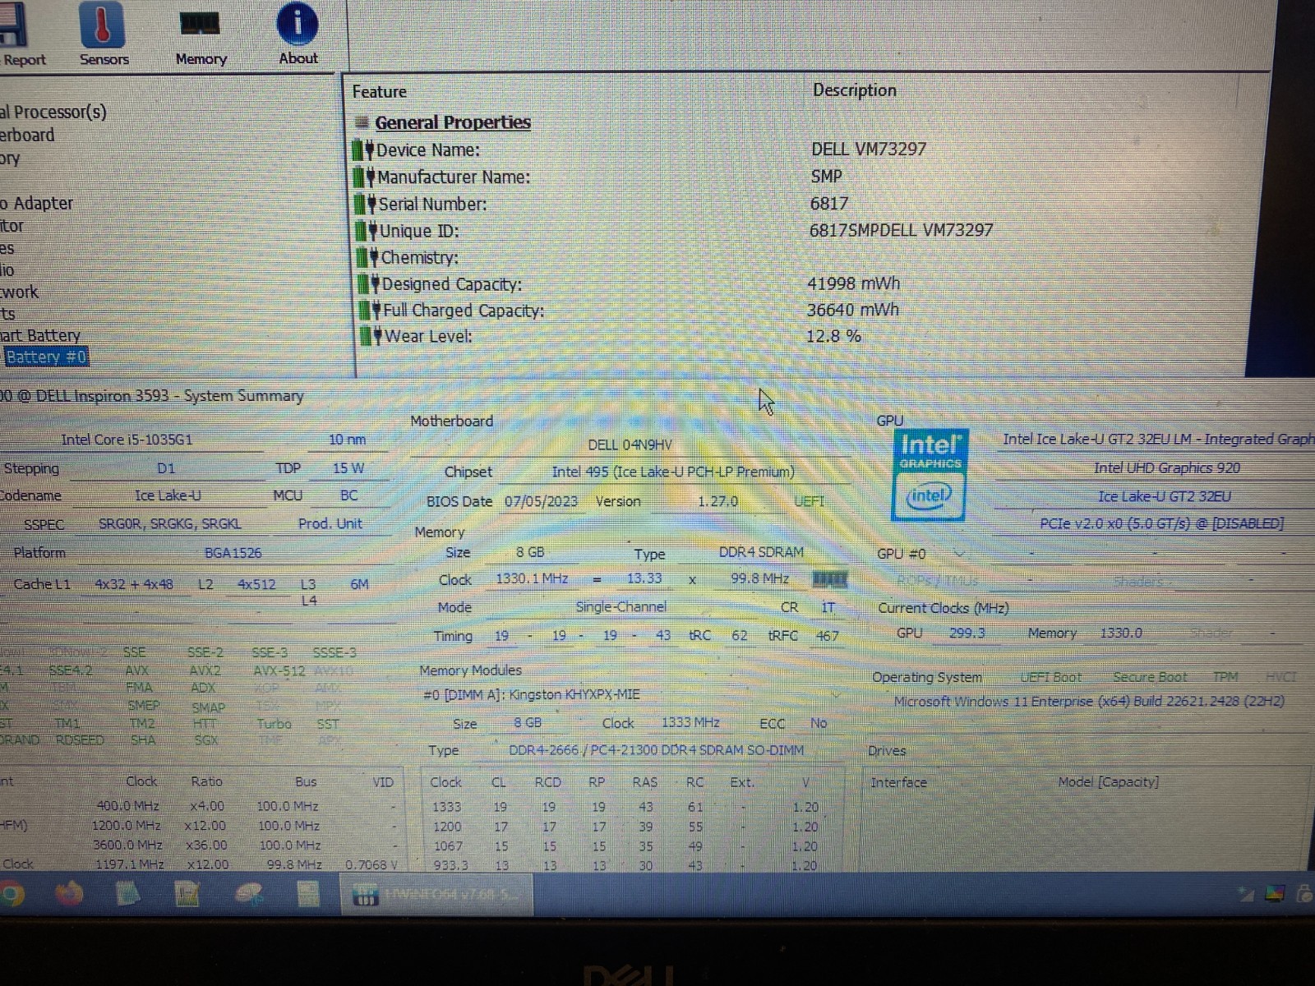Screen dimensions: 1315x986
Task: Click the 0.7068 V VID value
Action: pos(371,865)
